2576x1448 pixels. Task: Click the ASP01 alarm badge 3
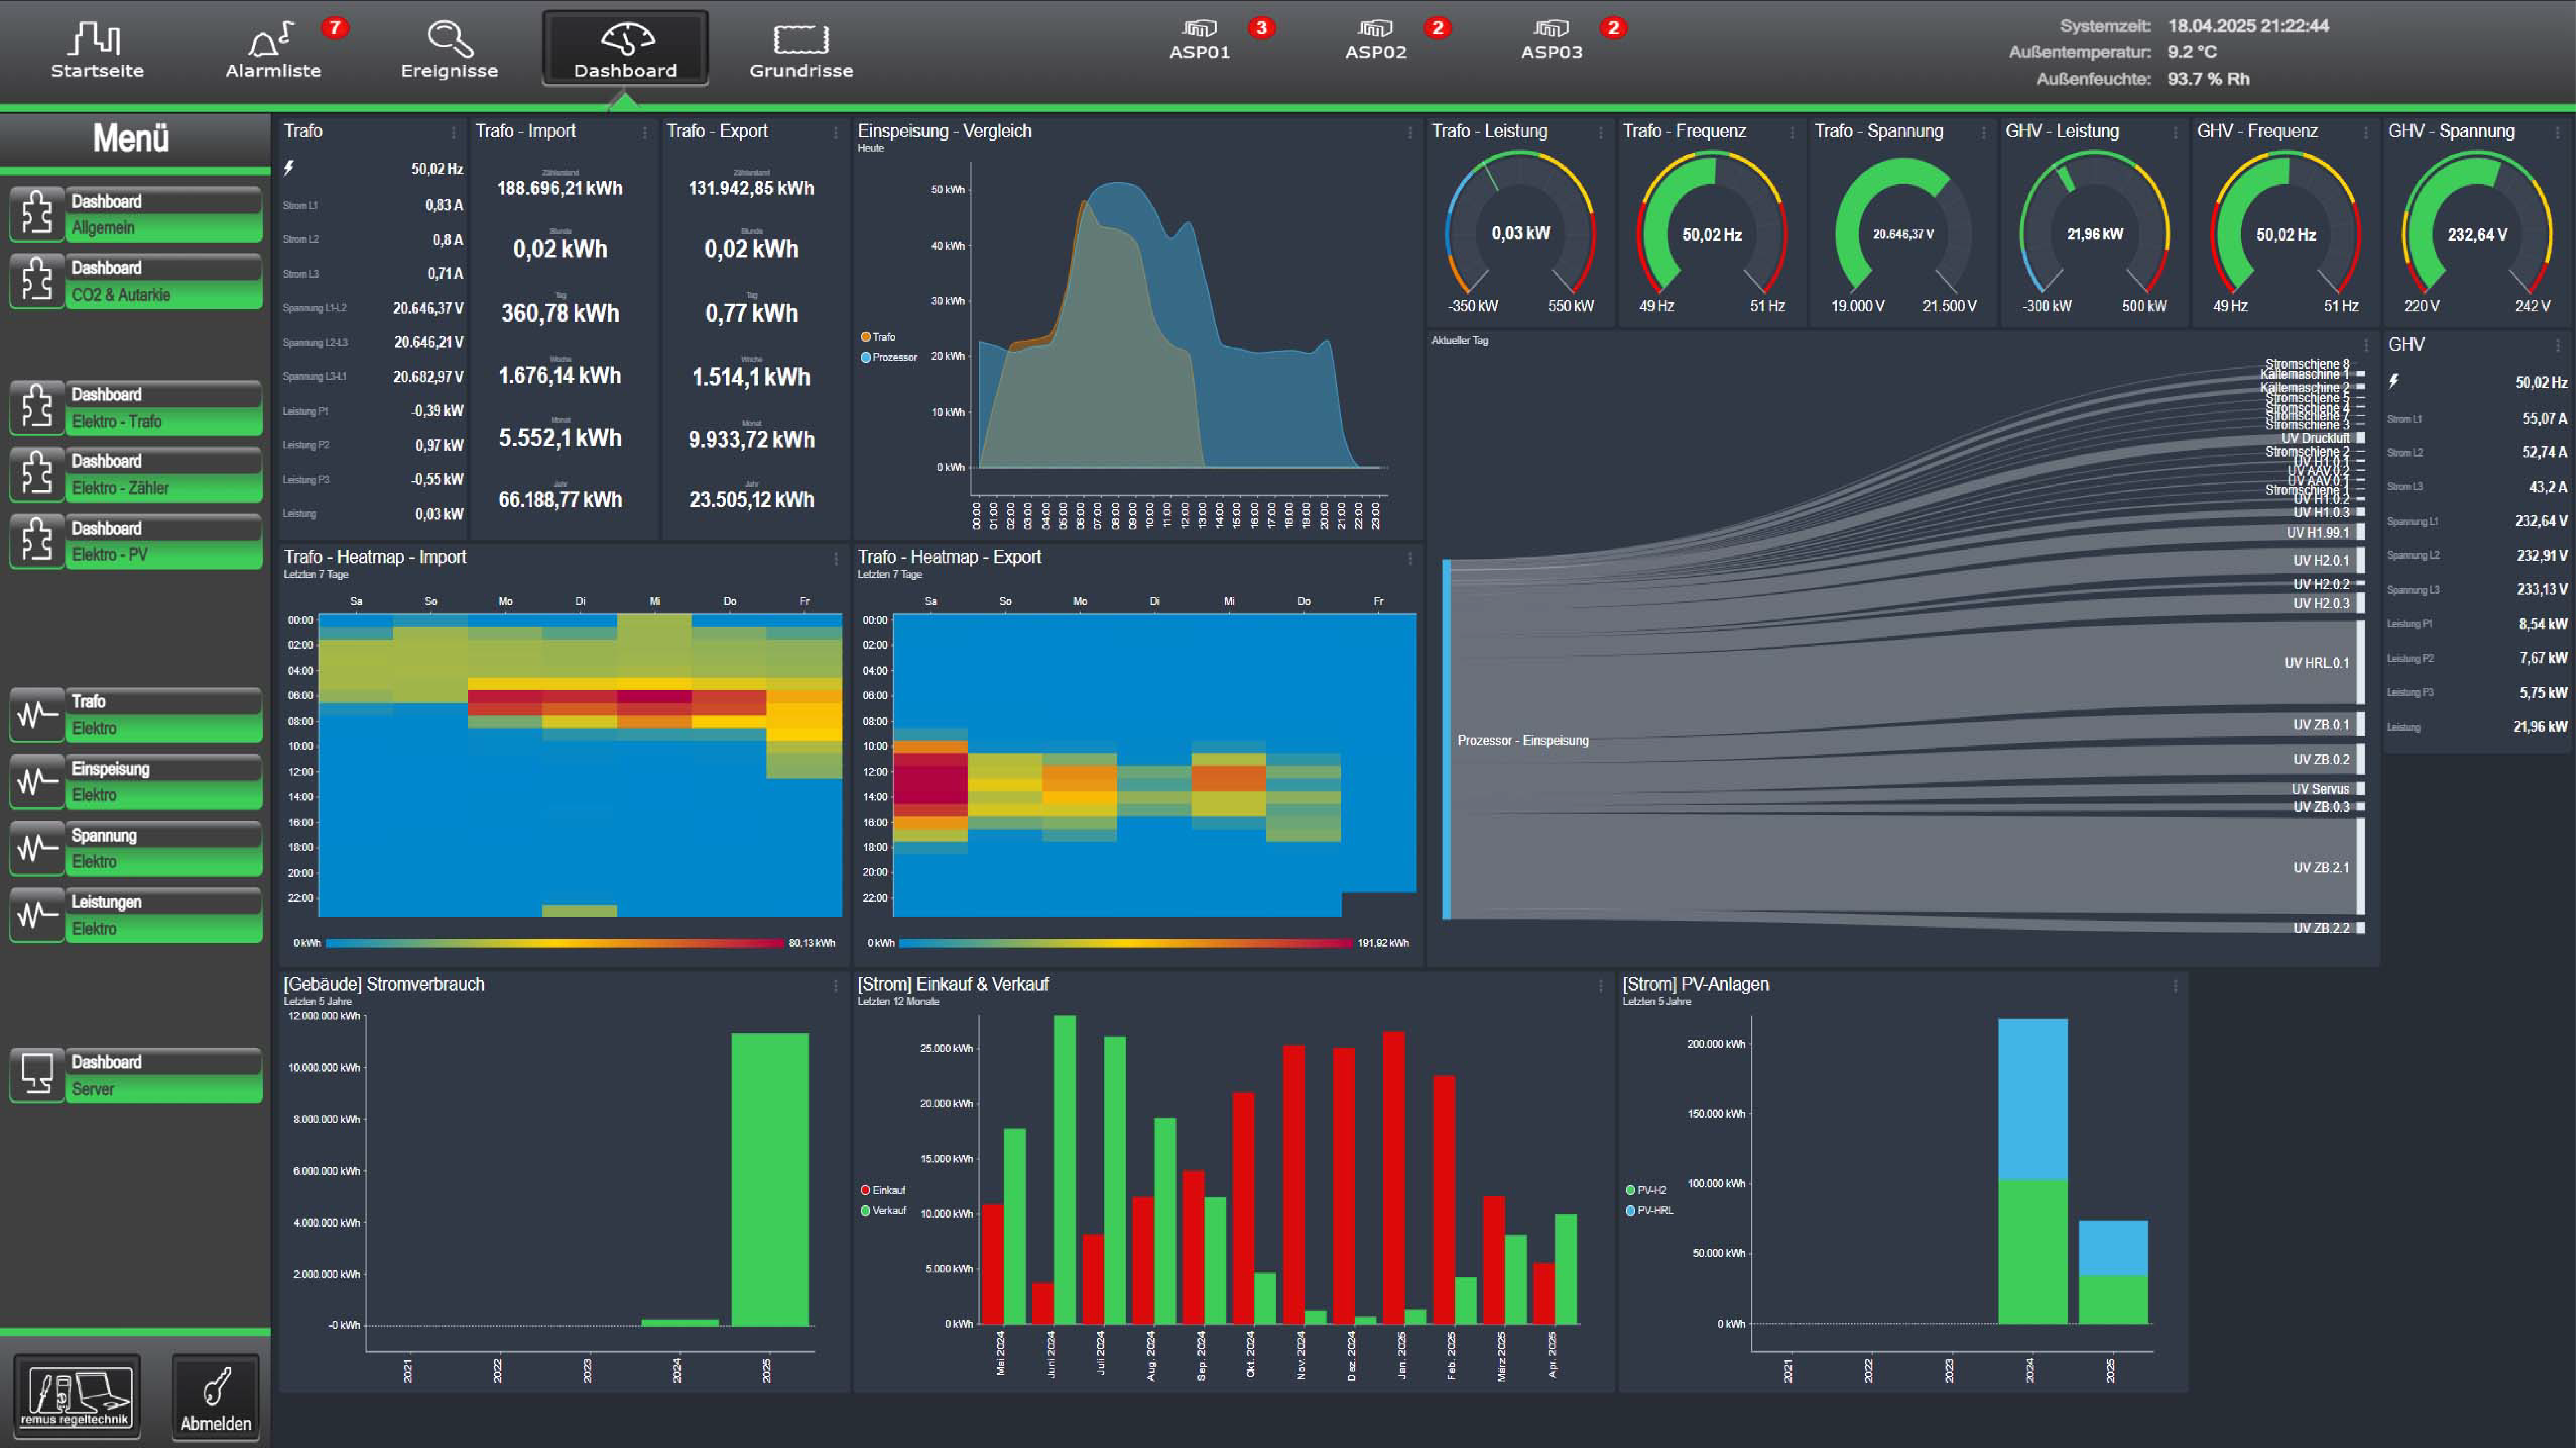(x=1262, y=27)
